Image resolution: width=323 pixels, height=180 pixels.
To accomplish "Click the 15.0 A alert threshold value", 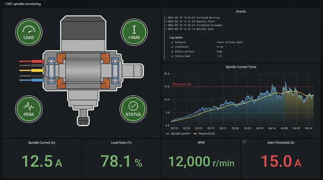I will point(281,161).
